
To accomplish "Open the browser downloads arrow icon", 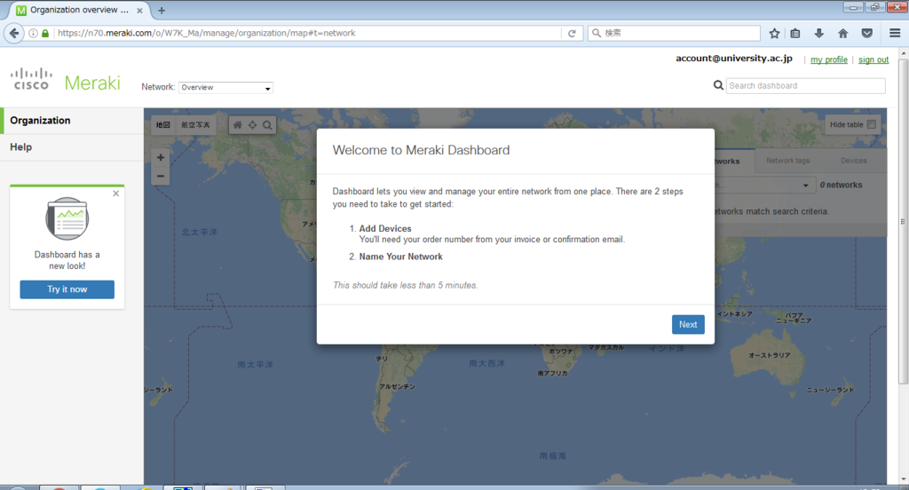I will click(x=818, y=33).
